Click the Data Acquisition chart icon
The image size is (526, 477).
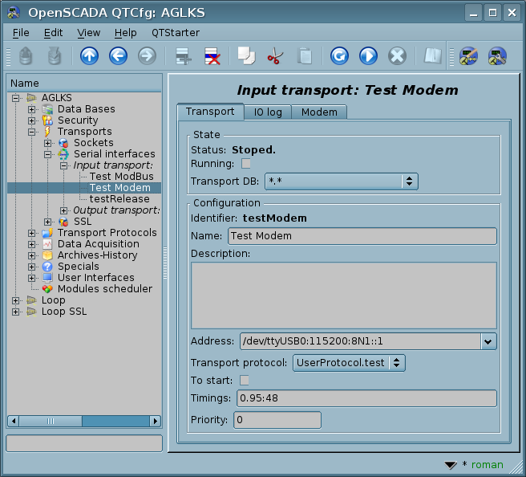[47, 244]
